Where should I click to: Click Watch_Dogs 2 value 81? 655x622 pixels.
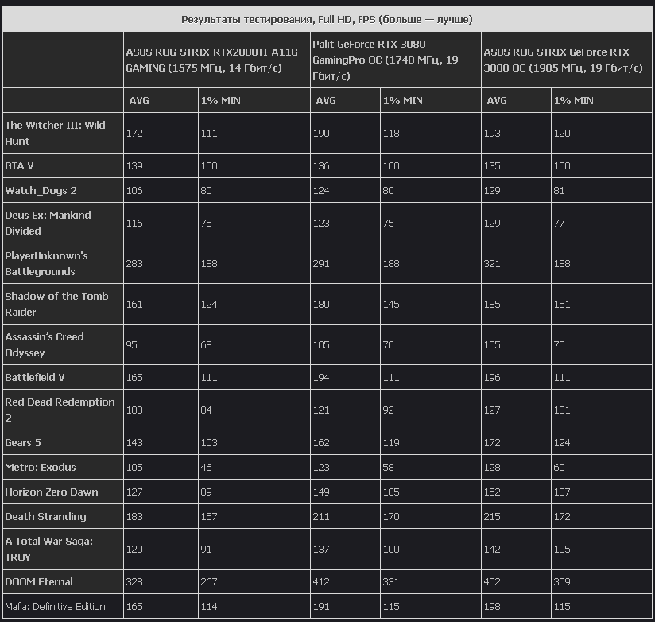[559, 191]
